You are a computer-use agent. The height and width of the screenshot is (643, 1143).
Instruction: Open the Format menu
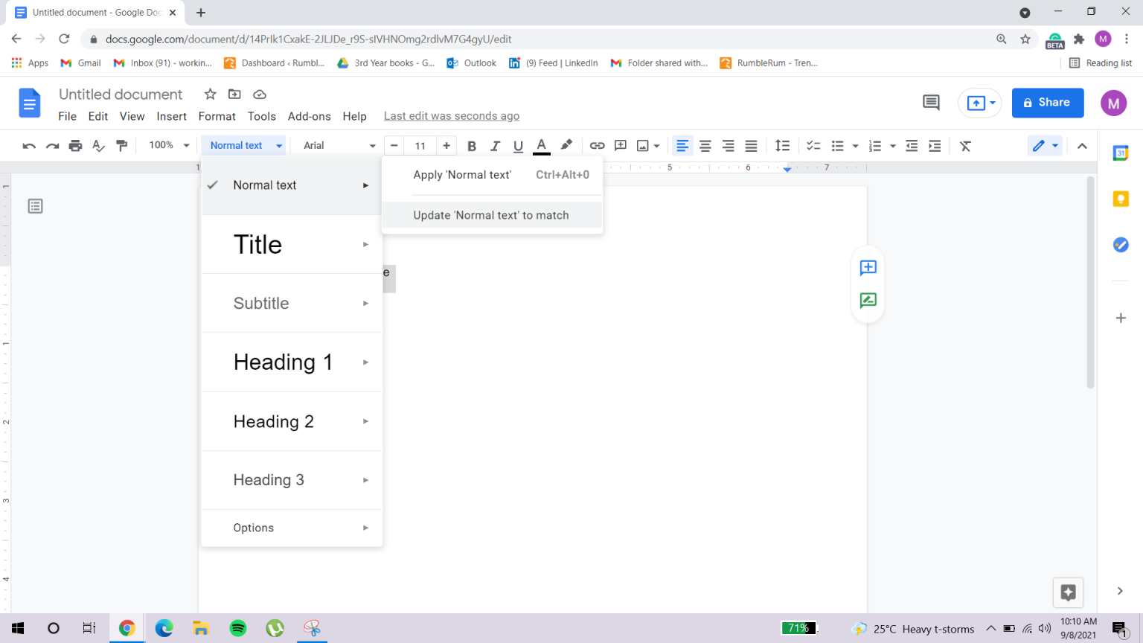click(217, 116)
